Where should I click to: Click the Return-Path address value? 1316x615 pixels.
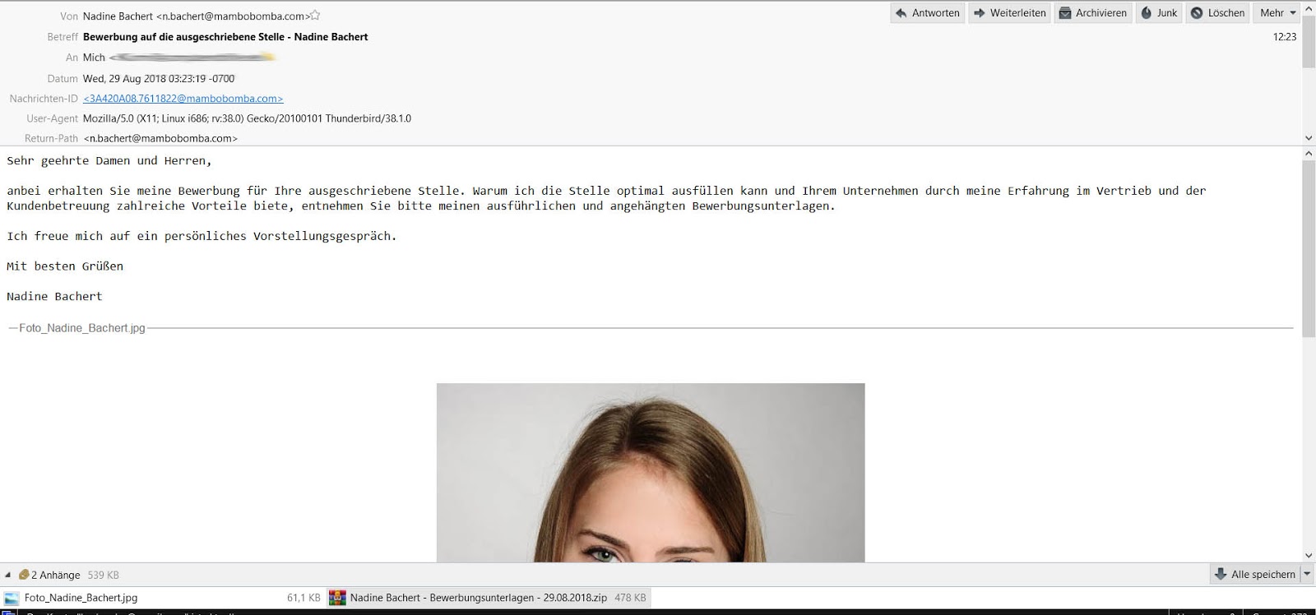pyautogui.click(x=160, y=139)
